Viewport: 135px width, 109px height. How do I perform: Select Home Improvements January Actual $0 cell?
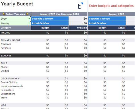pyautogui.click(x=124, y=86)
